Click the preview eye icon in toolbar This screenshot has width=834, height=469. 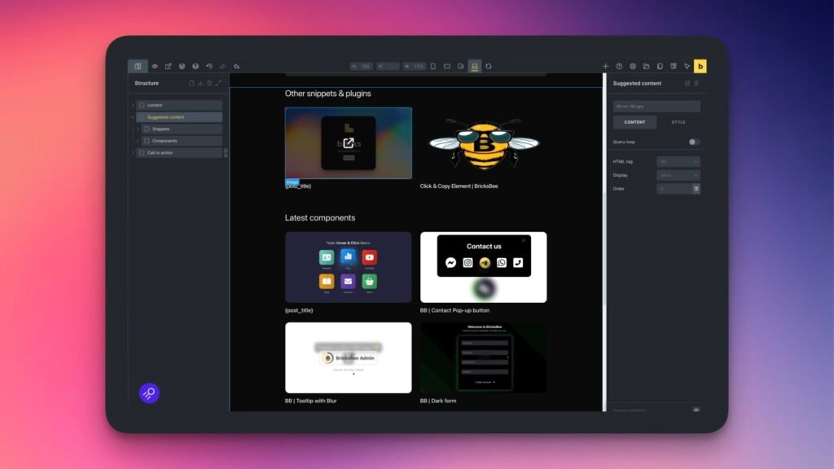coord(155,66)
